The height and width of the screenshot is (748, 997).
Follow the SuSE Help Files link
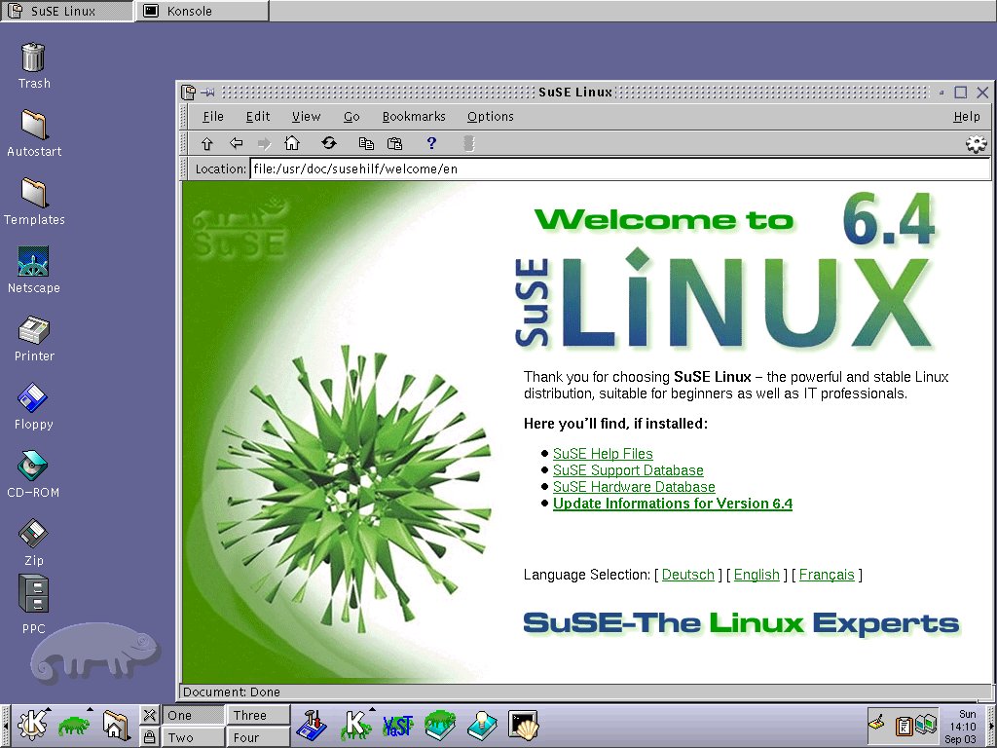tap(603, 454)
